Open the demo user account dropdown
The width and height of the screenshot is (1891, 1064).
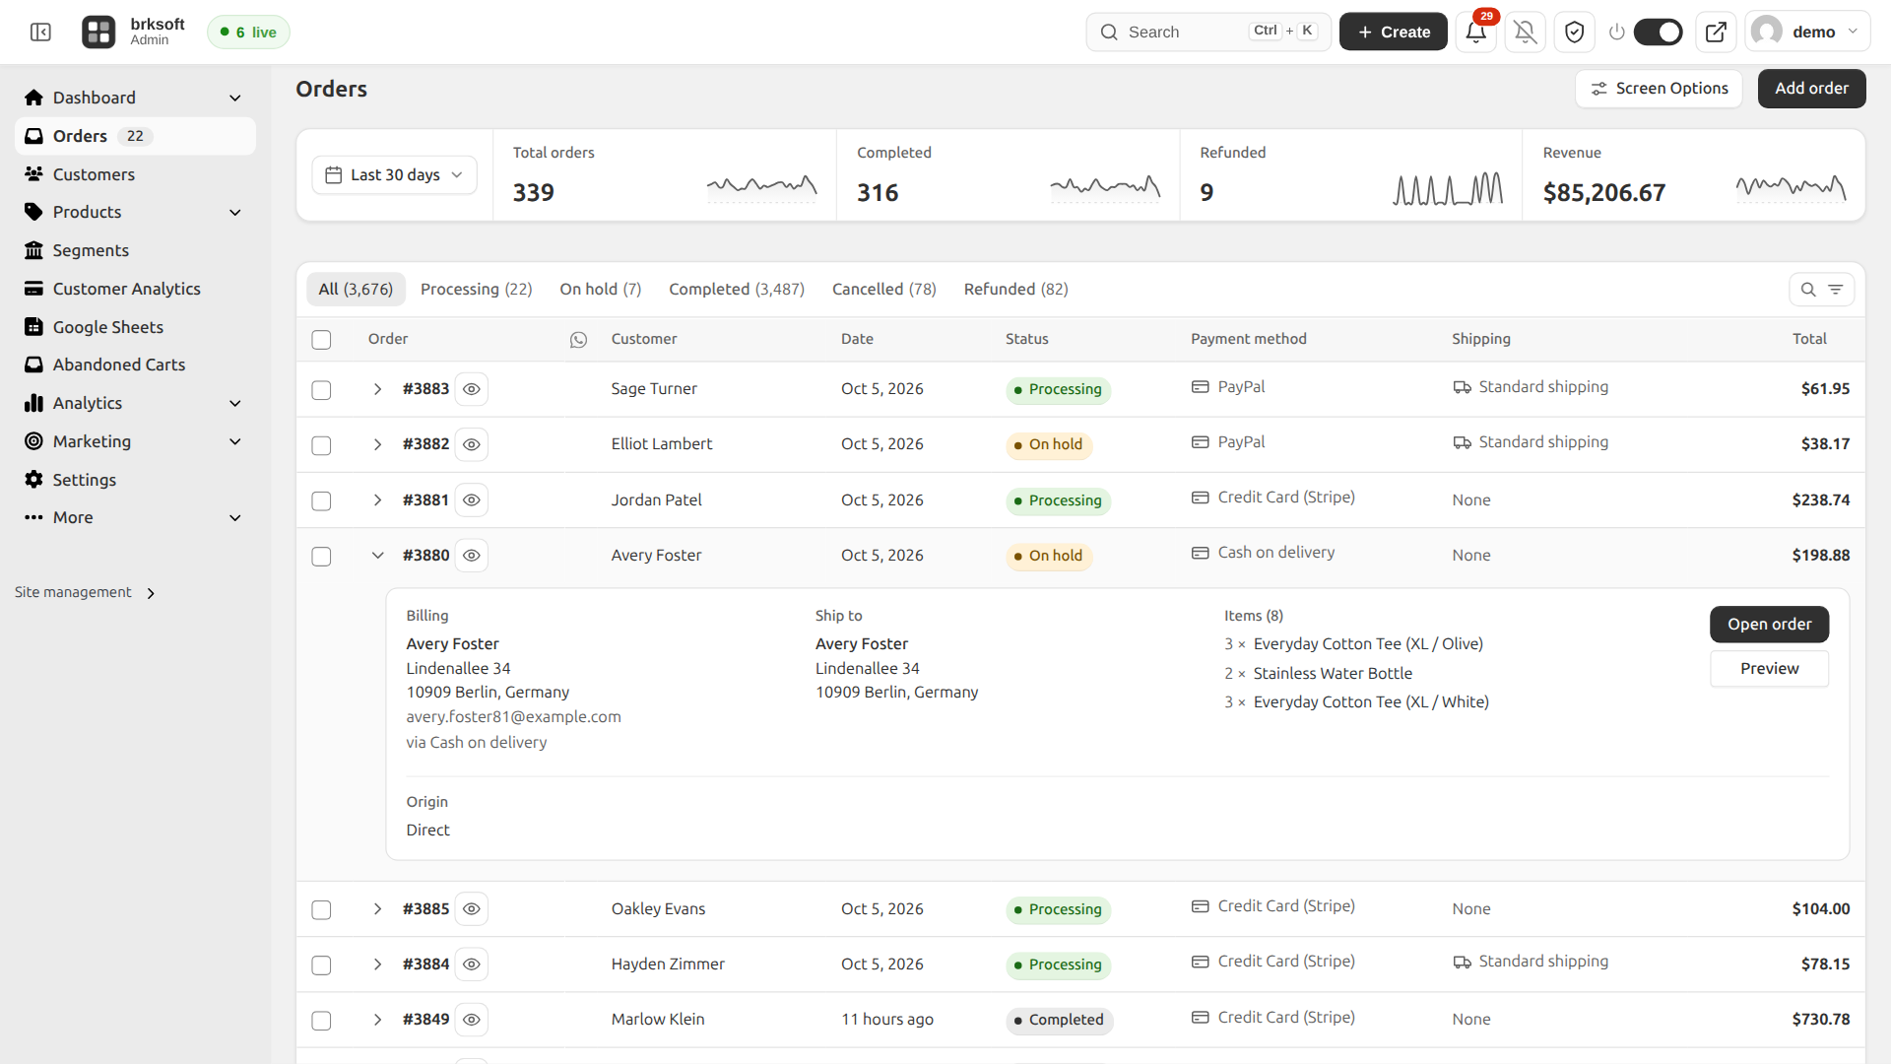[x=1807, y=33]
